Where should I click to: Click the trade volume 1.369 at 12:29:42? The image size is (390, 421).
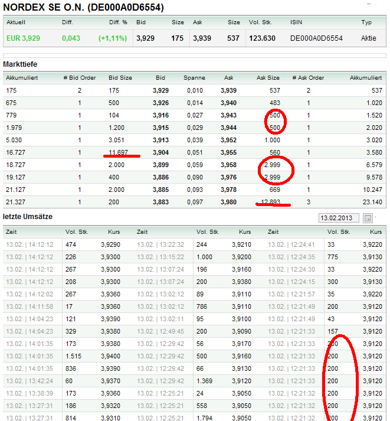pos(204,381)
